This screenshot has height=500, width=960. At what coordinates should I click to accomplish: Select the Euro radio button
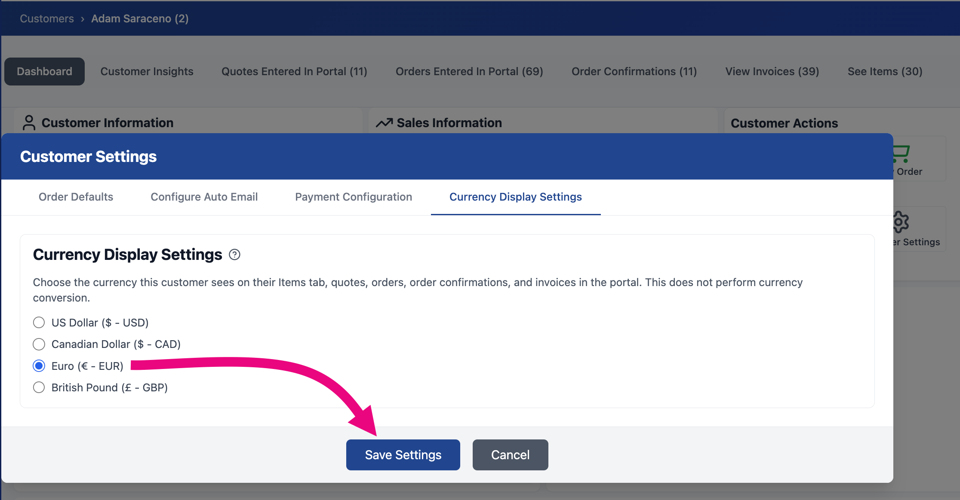(x=39, y=366)
